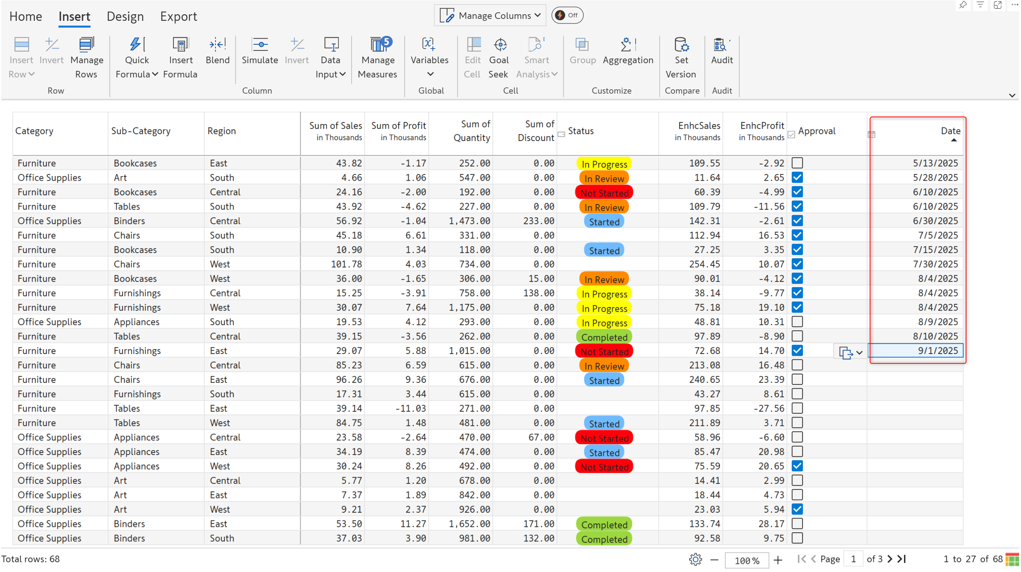Image resolution: width=1021 pixels, height=572 pixels.
Task: Click the page number input field
Action: [854, 559]
